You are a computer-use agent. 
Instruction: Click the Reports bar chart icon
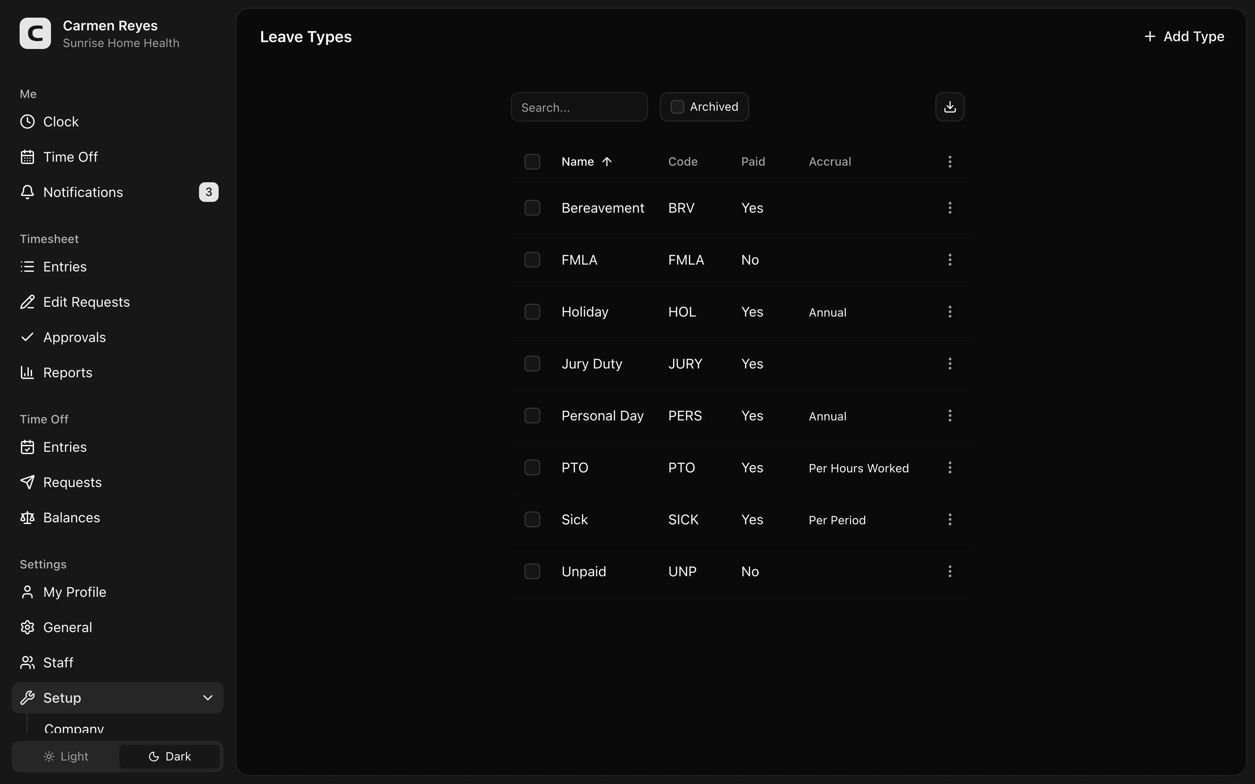point(27,373)
